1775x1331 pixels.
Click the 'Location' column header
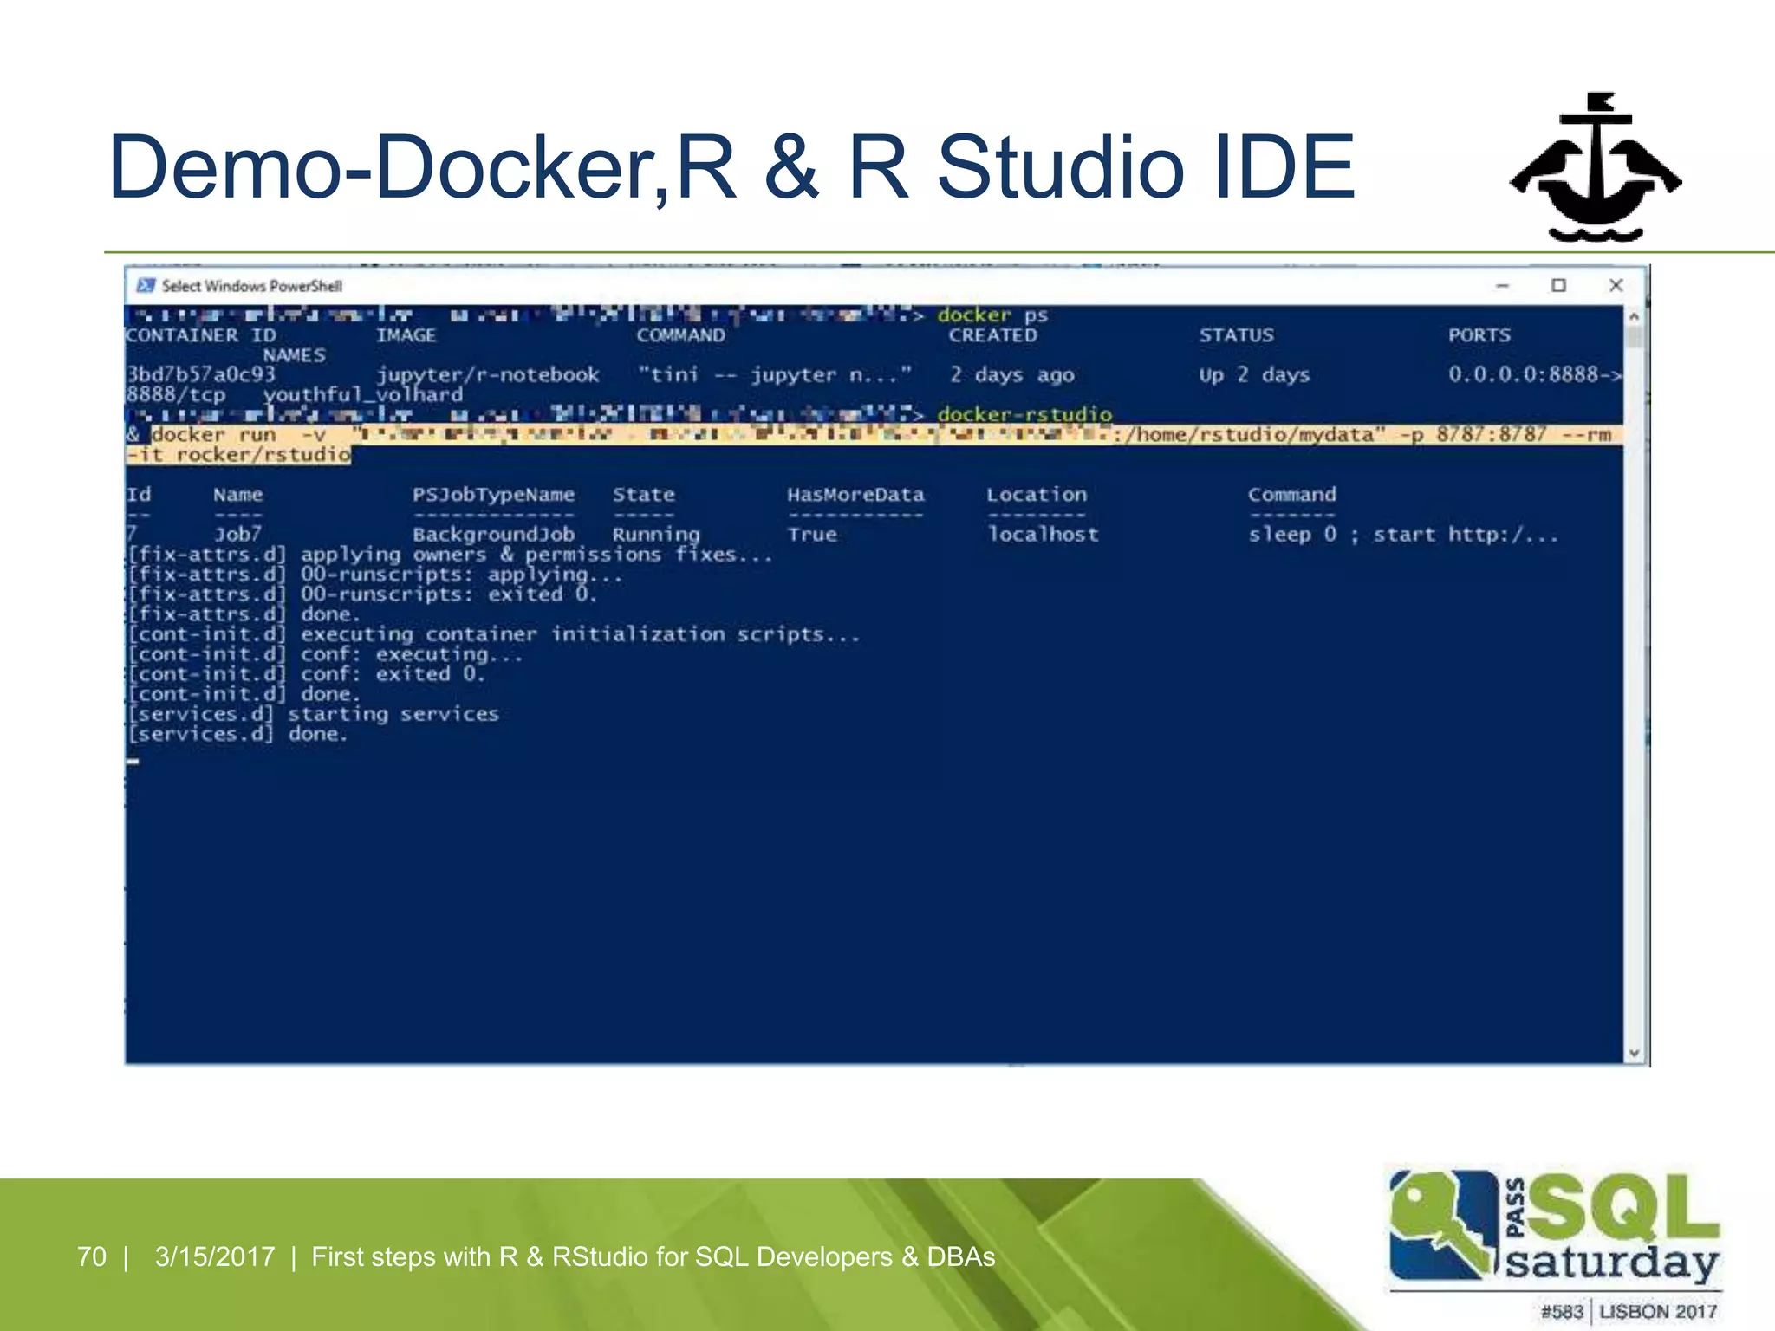pos(1036,495)
